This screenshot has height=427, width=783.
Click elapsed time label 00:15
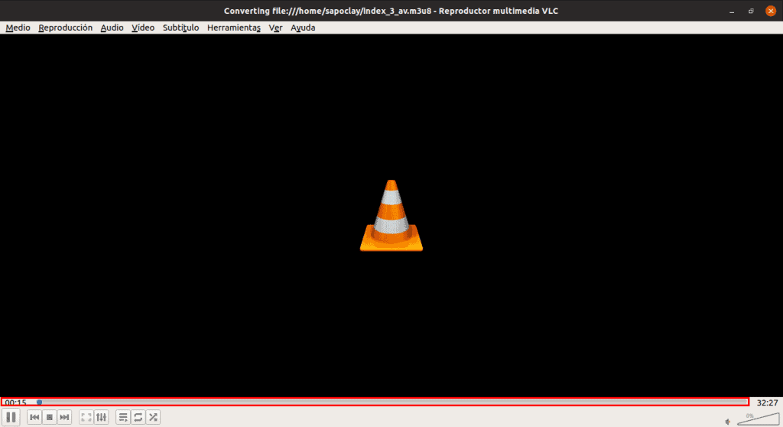[x=15, y=403]
